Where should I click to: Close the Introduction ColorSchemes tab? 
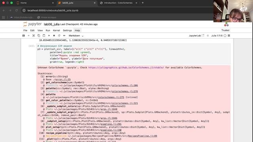click(136, 3)
